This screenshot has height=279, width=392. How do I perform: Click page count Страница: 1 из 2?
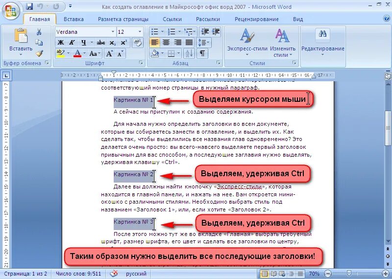click(x=25, y=274)
